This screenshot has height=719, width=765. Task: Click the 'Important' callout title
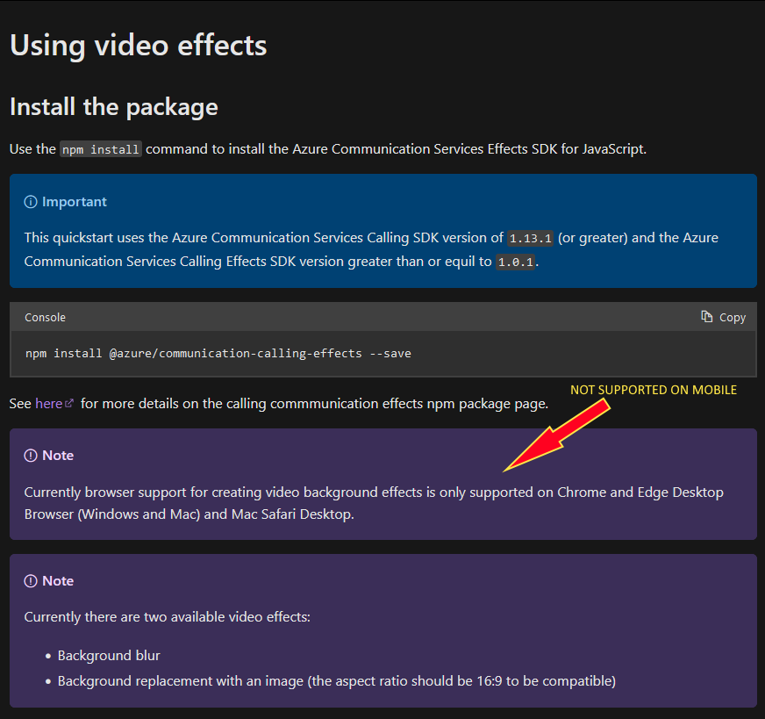75,202
